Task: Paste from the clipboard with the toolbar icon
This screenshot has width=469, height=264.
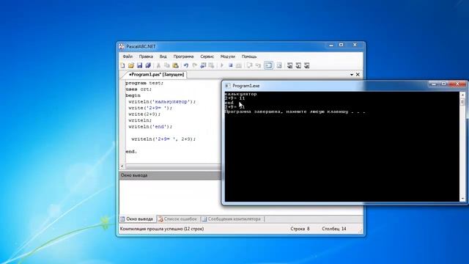Action: pos(176,65)
